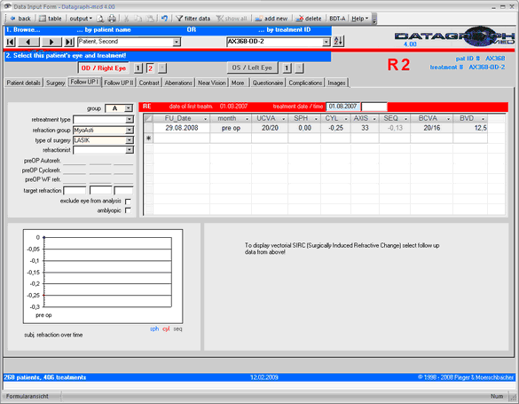
Task: Click the add new button
Action: (271, 19)
